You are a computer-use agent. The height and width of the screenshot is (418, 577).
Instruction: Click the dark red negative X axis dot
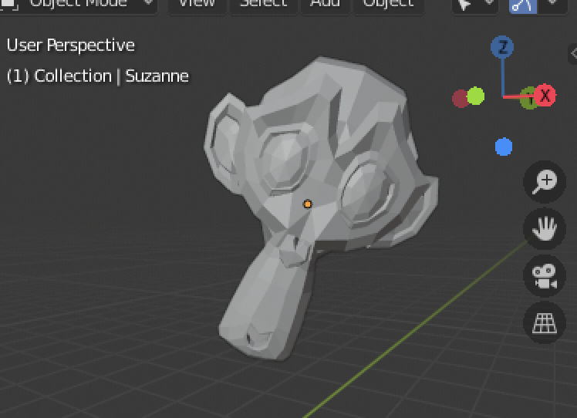tap(460, 99)
